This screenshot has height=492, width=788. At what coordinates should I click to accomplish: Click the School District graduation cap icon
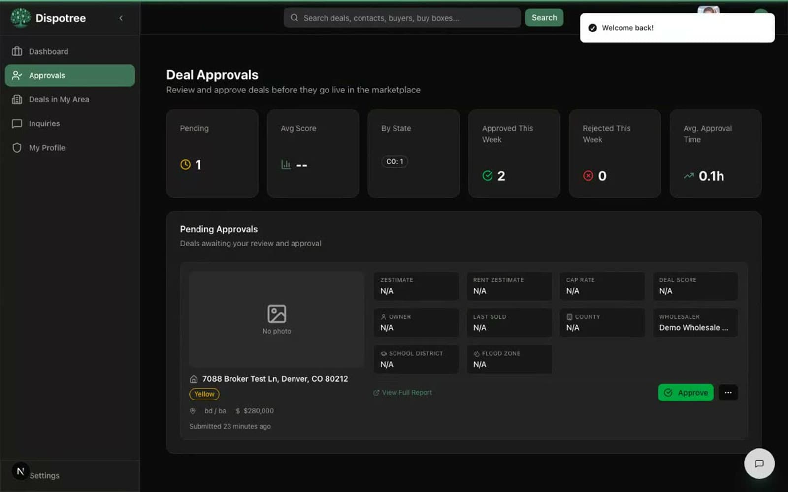(x=384, y=354)
